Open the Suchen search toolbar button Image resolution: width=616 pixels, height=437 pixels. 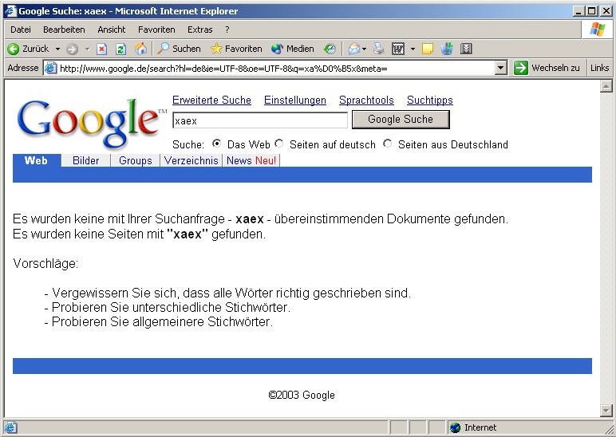coord(179,49)
